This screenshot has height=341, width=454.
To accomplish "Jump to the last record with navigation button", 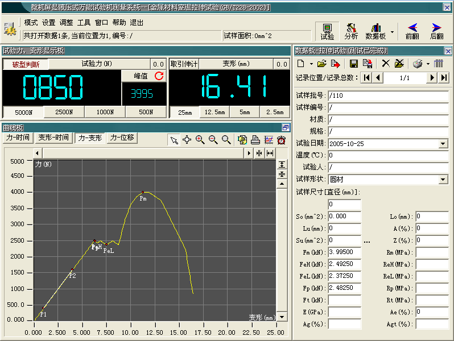I will [x=444, y=78].
